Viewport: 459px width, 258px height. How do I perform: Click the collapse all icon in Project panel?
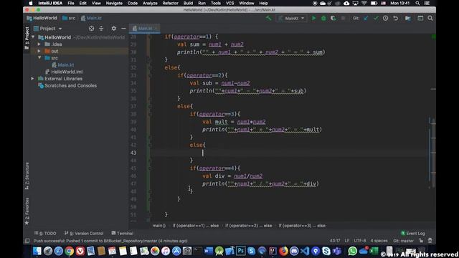101,29
